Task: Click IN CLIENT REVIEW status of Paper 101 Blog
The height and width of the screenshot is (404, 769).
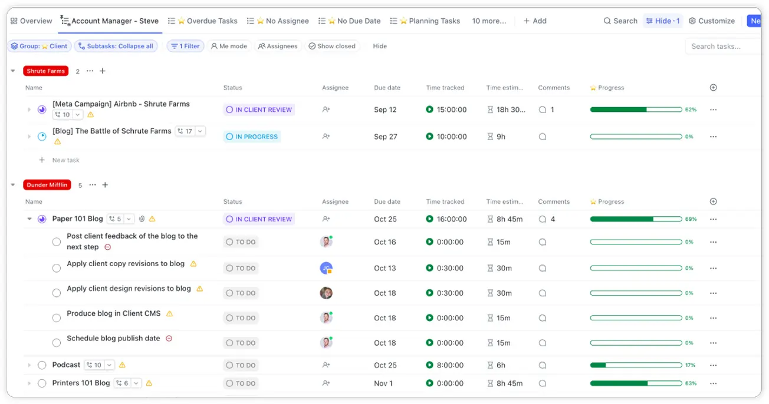Action: point(259,219)
